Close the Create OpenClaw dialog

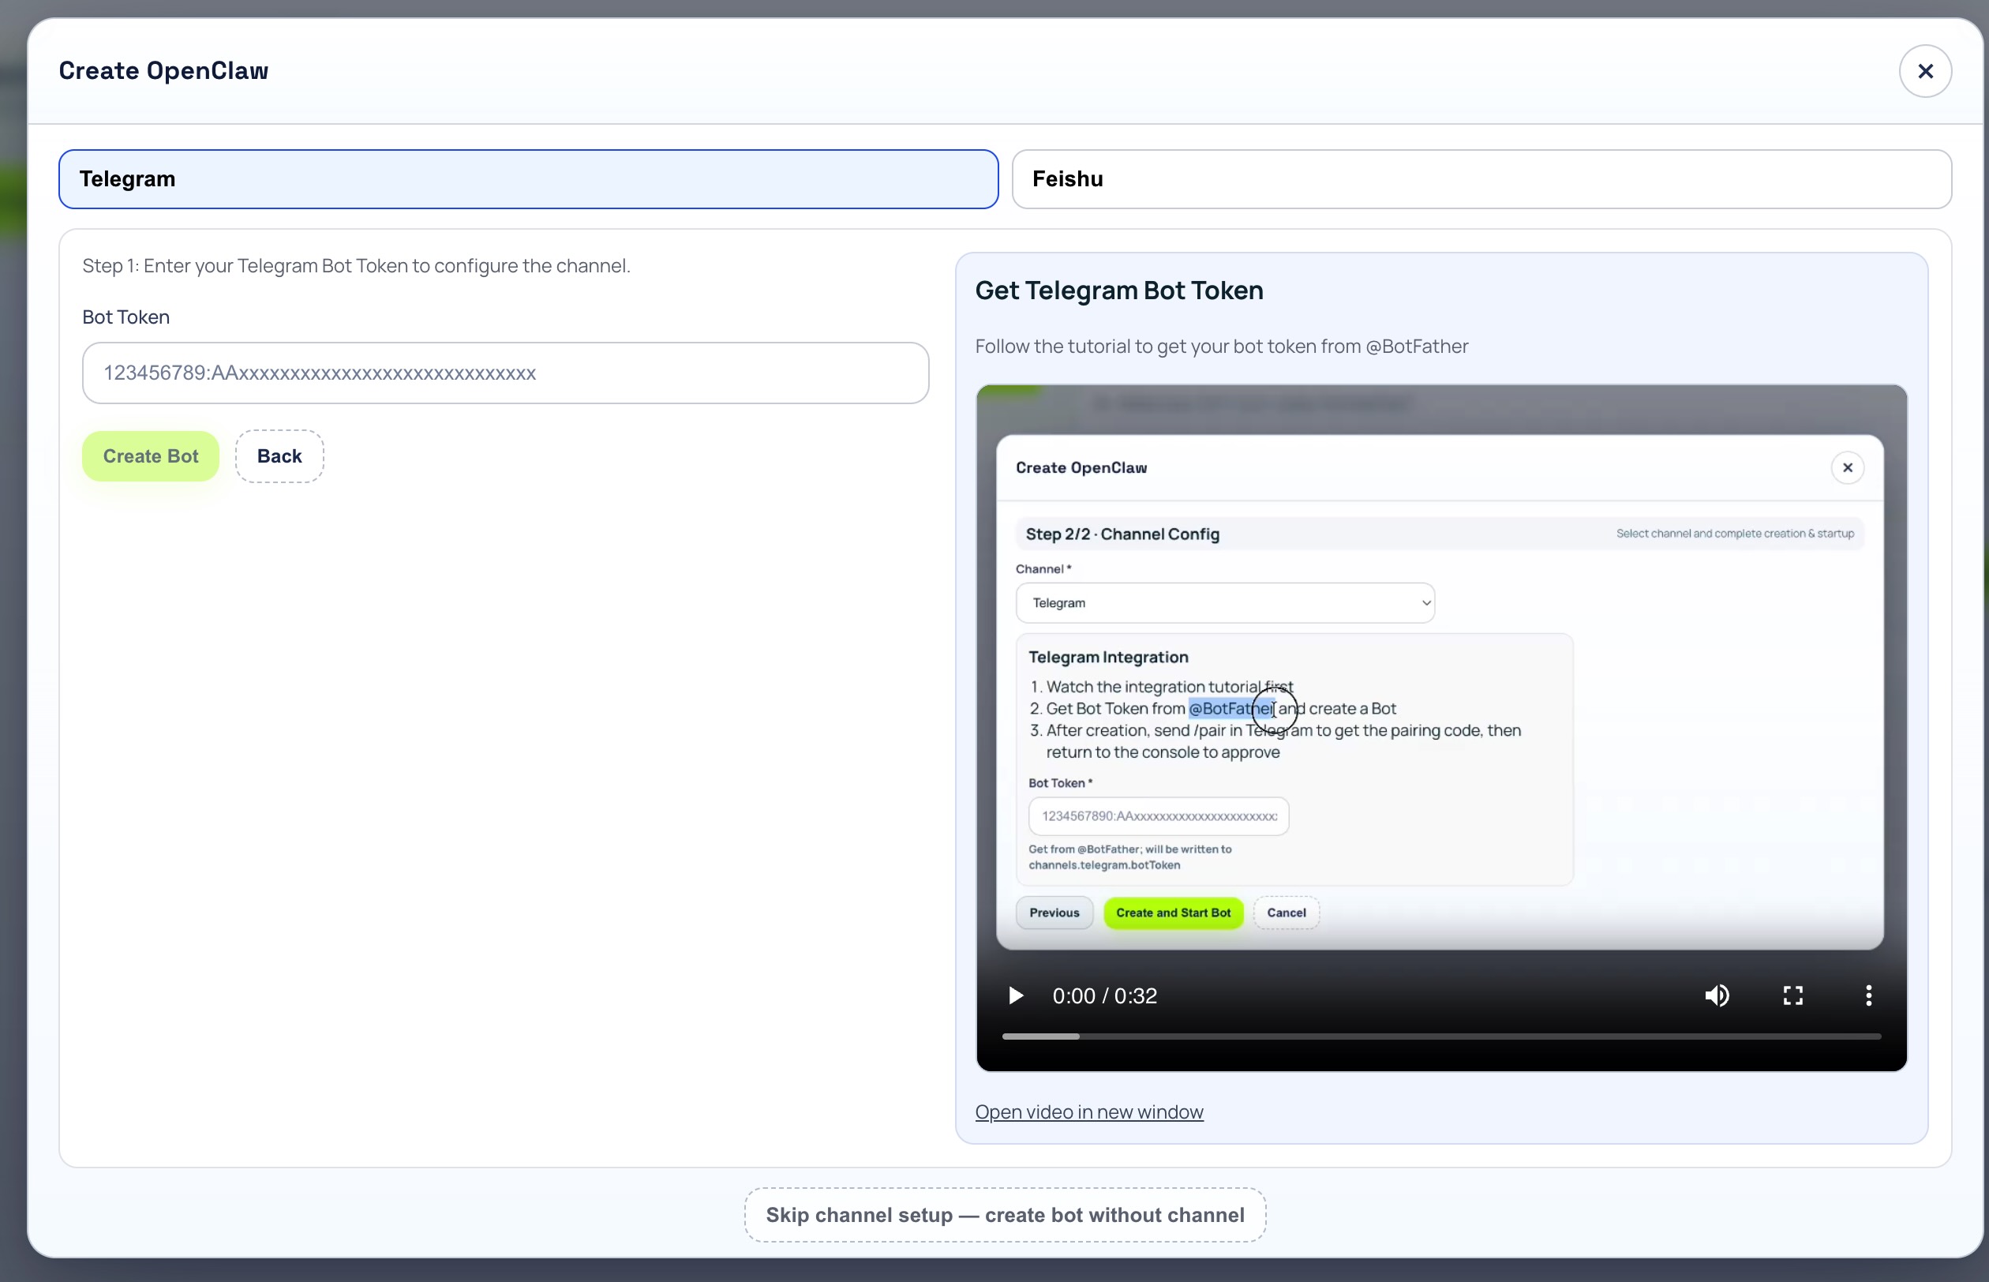coord(1925,72)
